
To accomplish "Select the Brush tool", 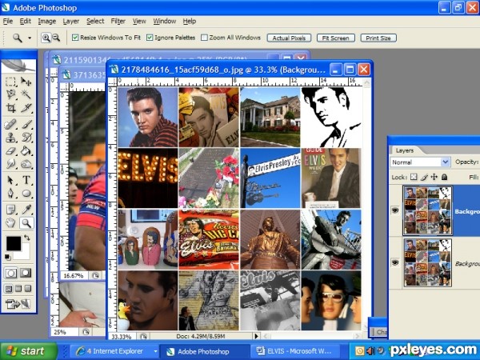I will 26,124.
